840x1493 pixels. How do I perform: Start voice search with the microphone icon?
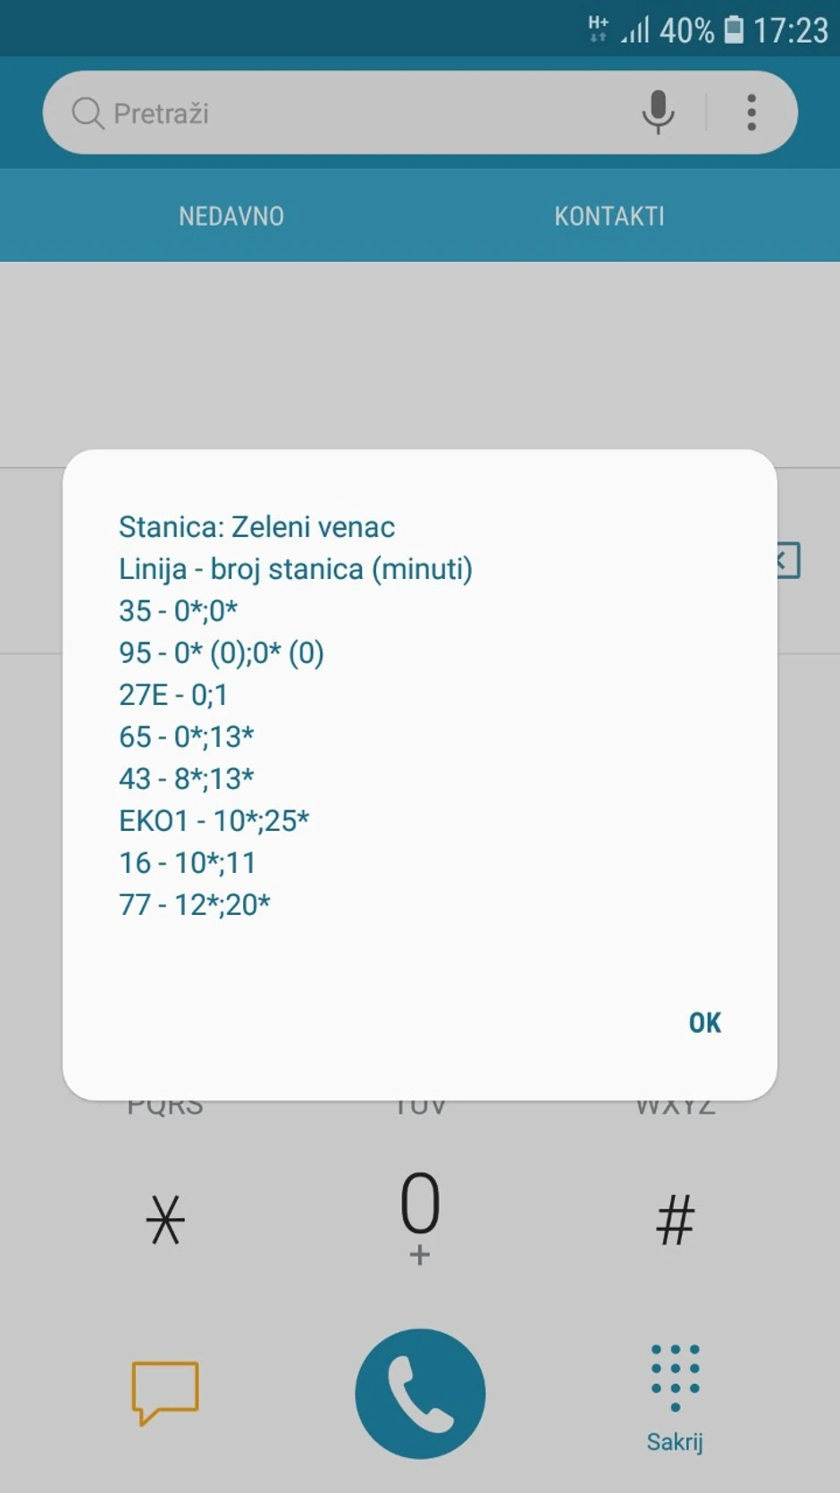[658, 113]
